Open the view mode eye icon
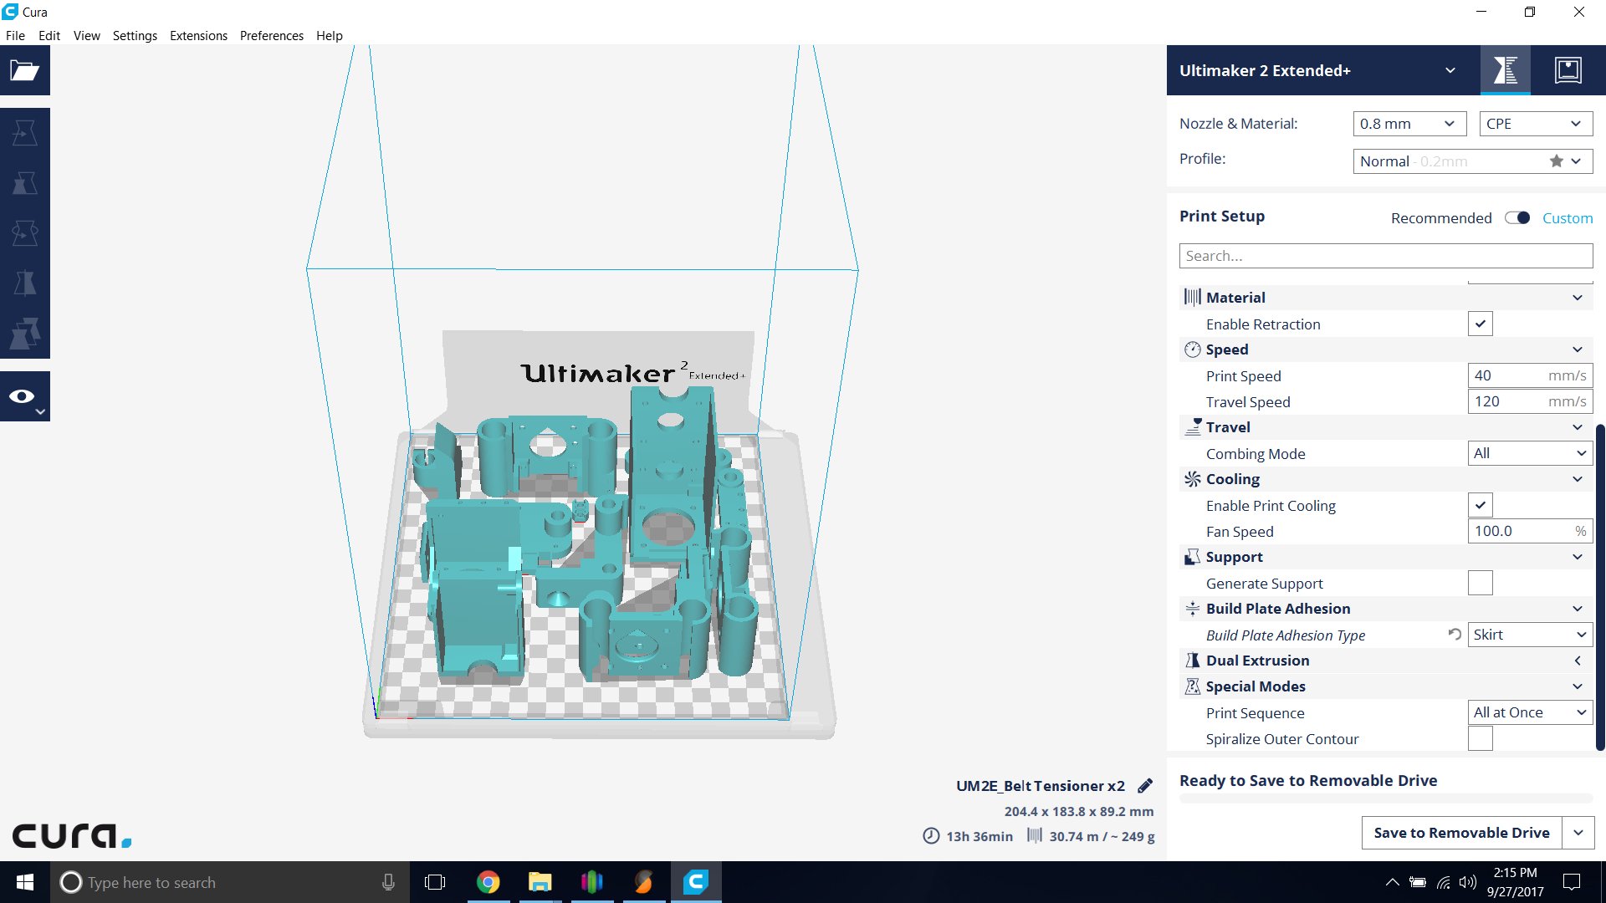 [x=23, y=396]
